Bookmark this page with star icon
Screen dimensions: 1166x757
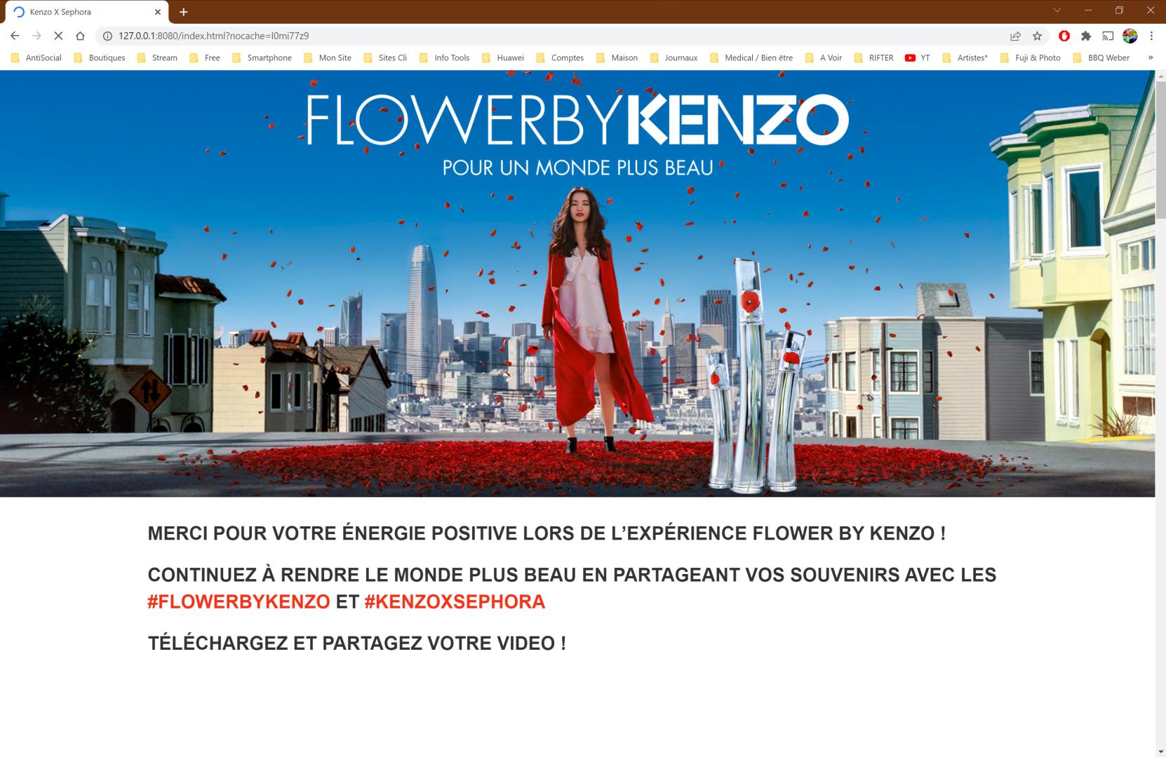click(x=1037, y=36)
